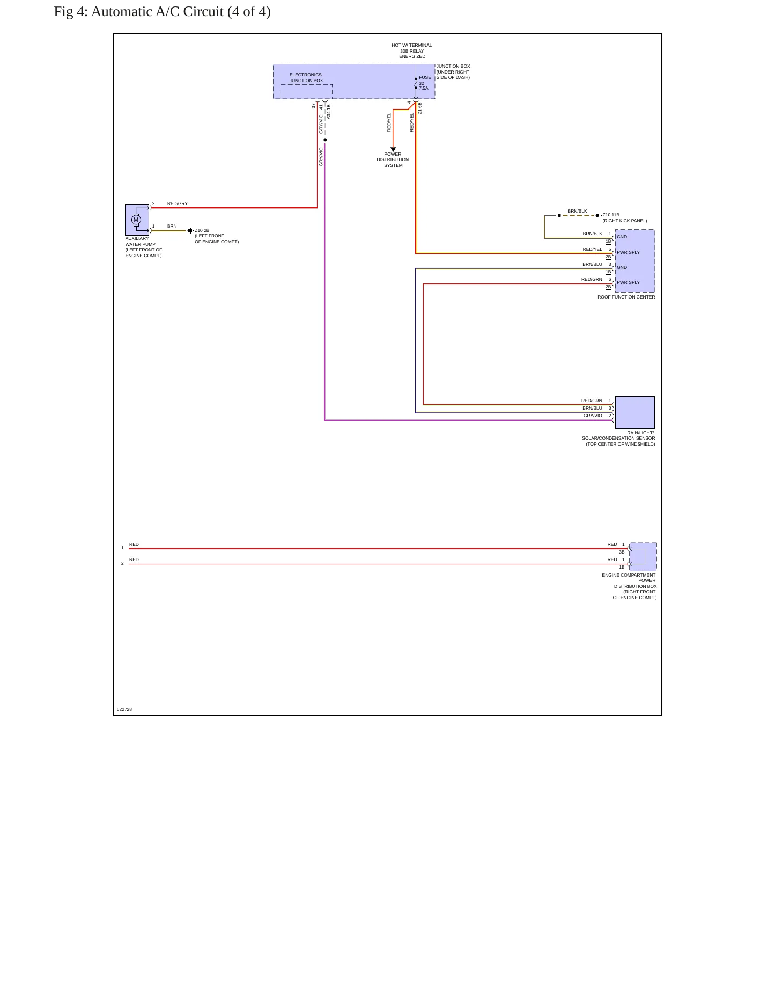Click the "Z1 6B" connector label
Image resolution: width=775 pixels, height=1004 pixels.
(x=420, y=108)
